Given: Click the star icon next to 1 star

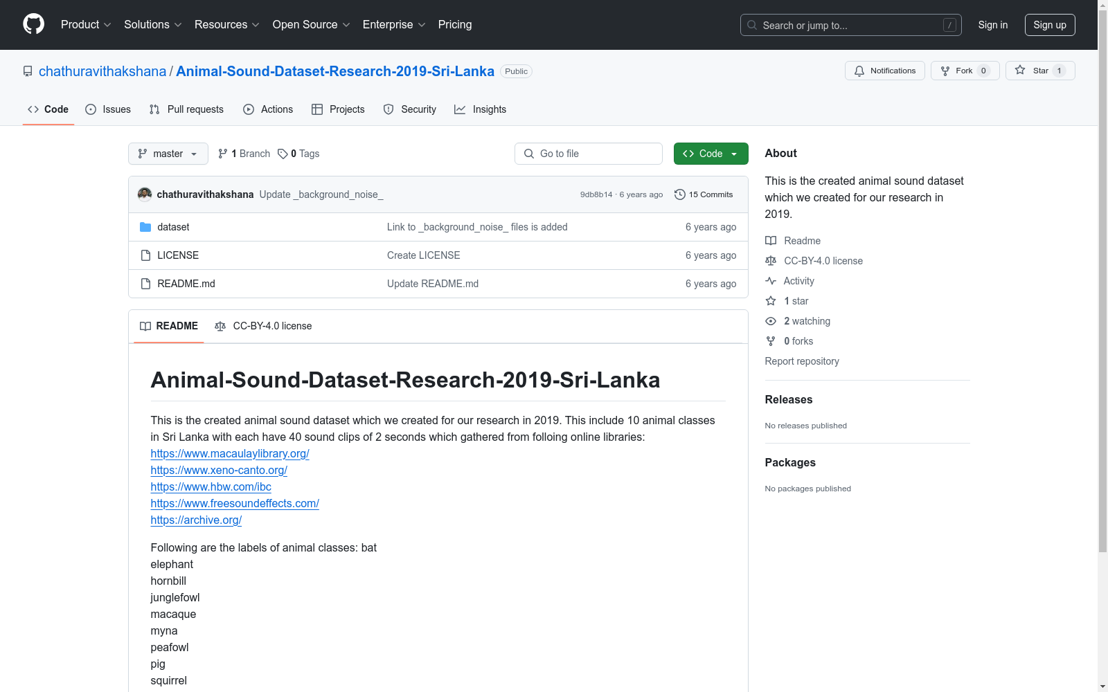Looking at the screenshot, I should point(771,301).
